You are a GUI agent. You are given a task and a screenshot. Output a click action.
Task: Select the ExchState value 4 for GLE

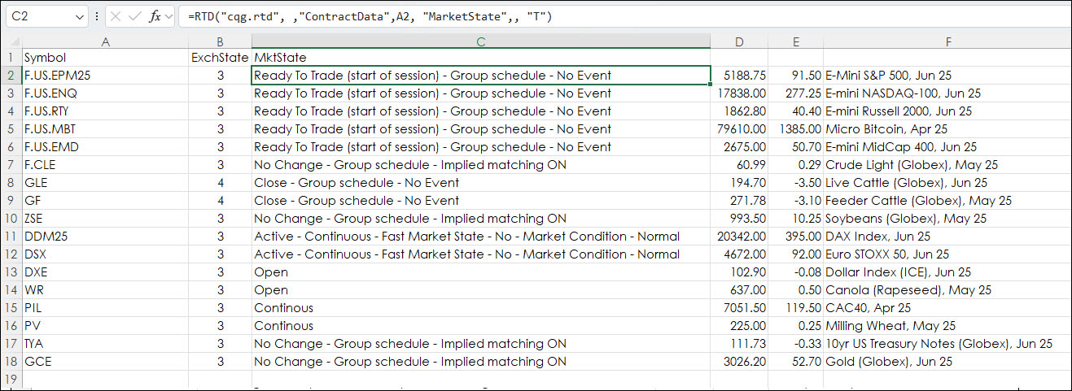pyautogui.click(x=220, y=183)
